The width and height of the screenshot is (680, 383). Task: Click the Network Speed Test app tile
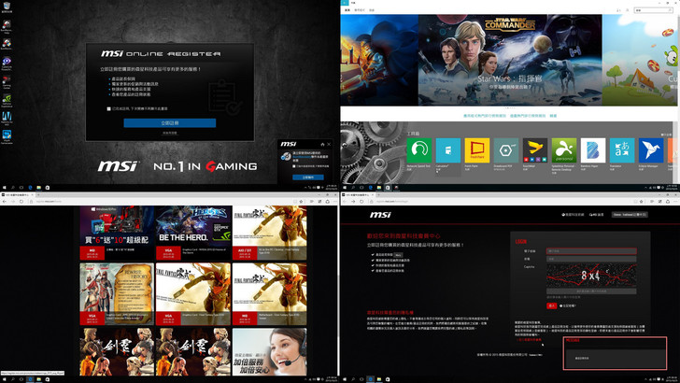tap(419, 149)
